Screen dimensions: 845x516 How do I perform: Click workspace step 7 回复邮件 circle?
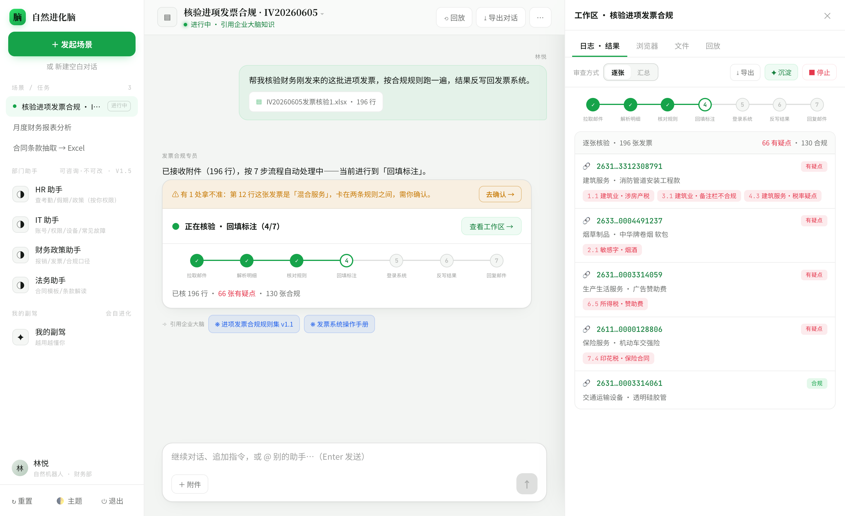click(817, 105)
